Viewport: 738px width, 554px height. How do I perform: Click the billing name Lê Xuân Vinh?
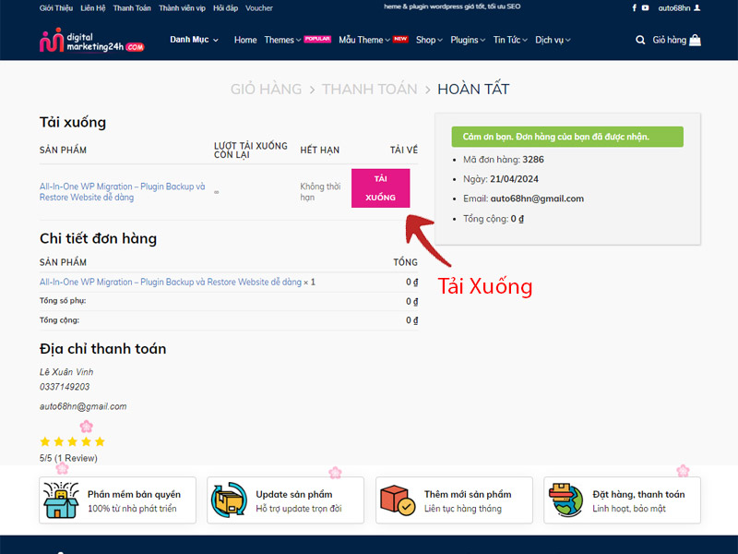[66, 372]
